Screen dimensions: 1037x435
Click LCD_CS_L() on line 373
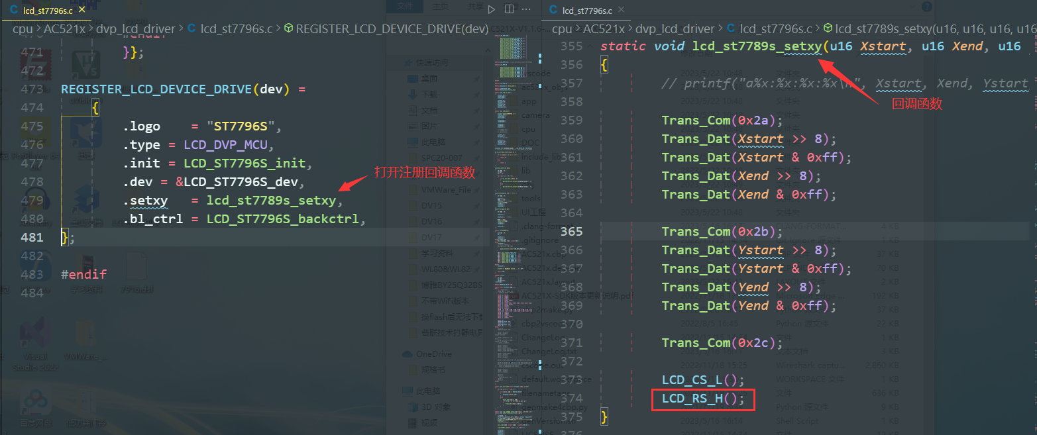[x=700, y=380]
